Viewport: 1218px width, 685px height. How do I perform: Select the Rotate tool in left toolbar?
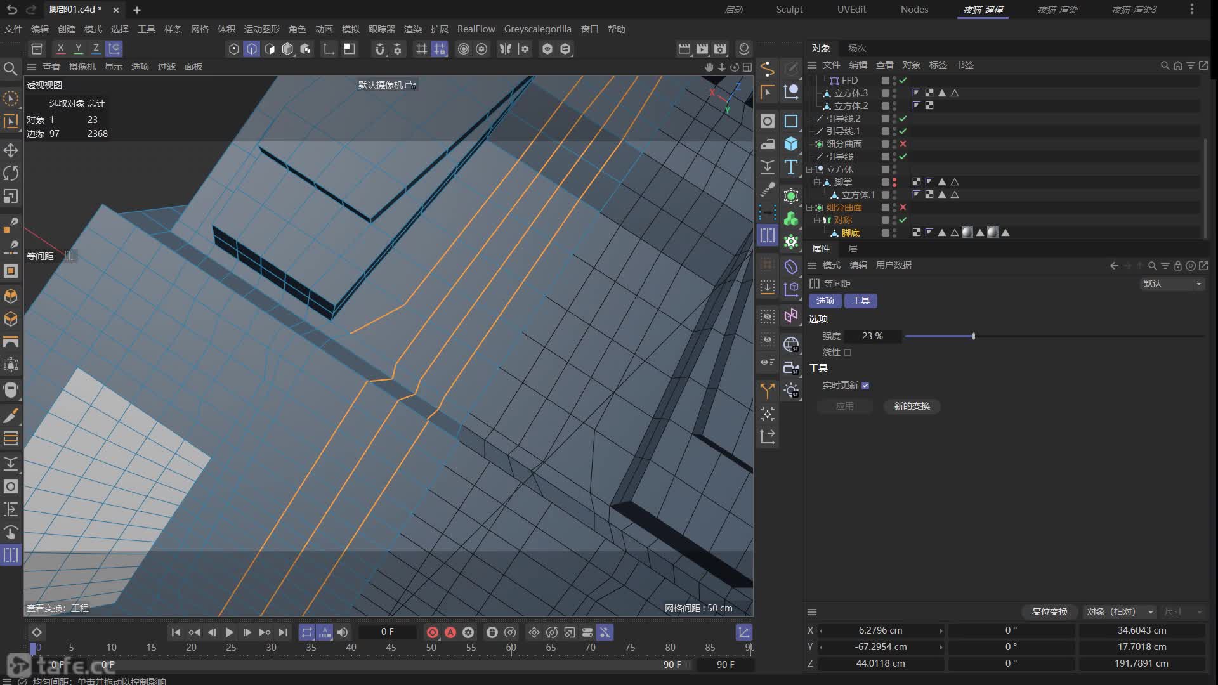click(x=11, y=173)
